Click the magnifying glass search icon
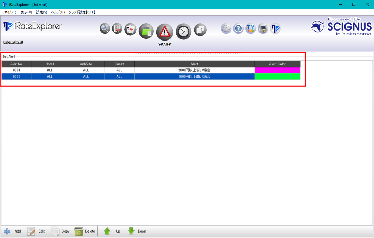The height and width of the screenshot is (238, 374). tap(105, 29)
